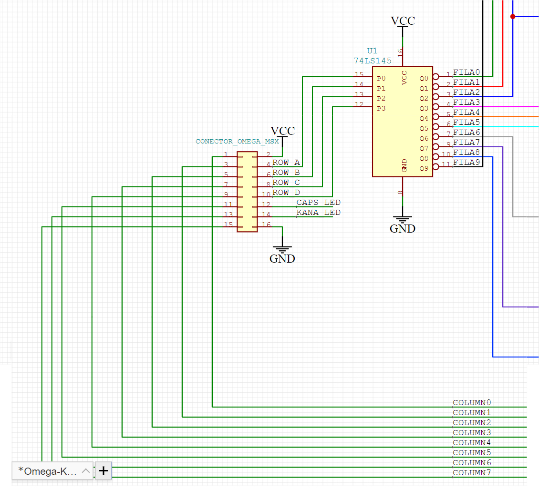Select the KANA_LED net label
This screenshot has width=539, height=500.
[x=318, y=213]
